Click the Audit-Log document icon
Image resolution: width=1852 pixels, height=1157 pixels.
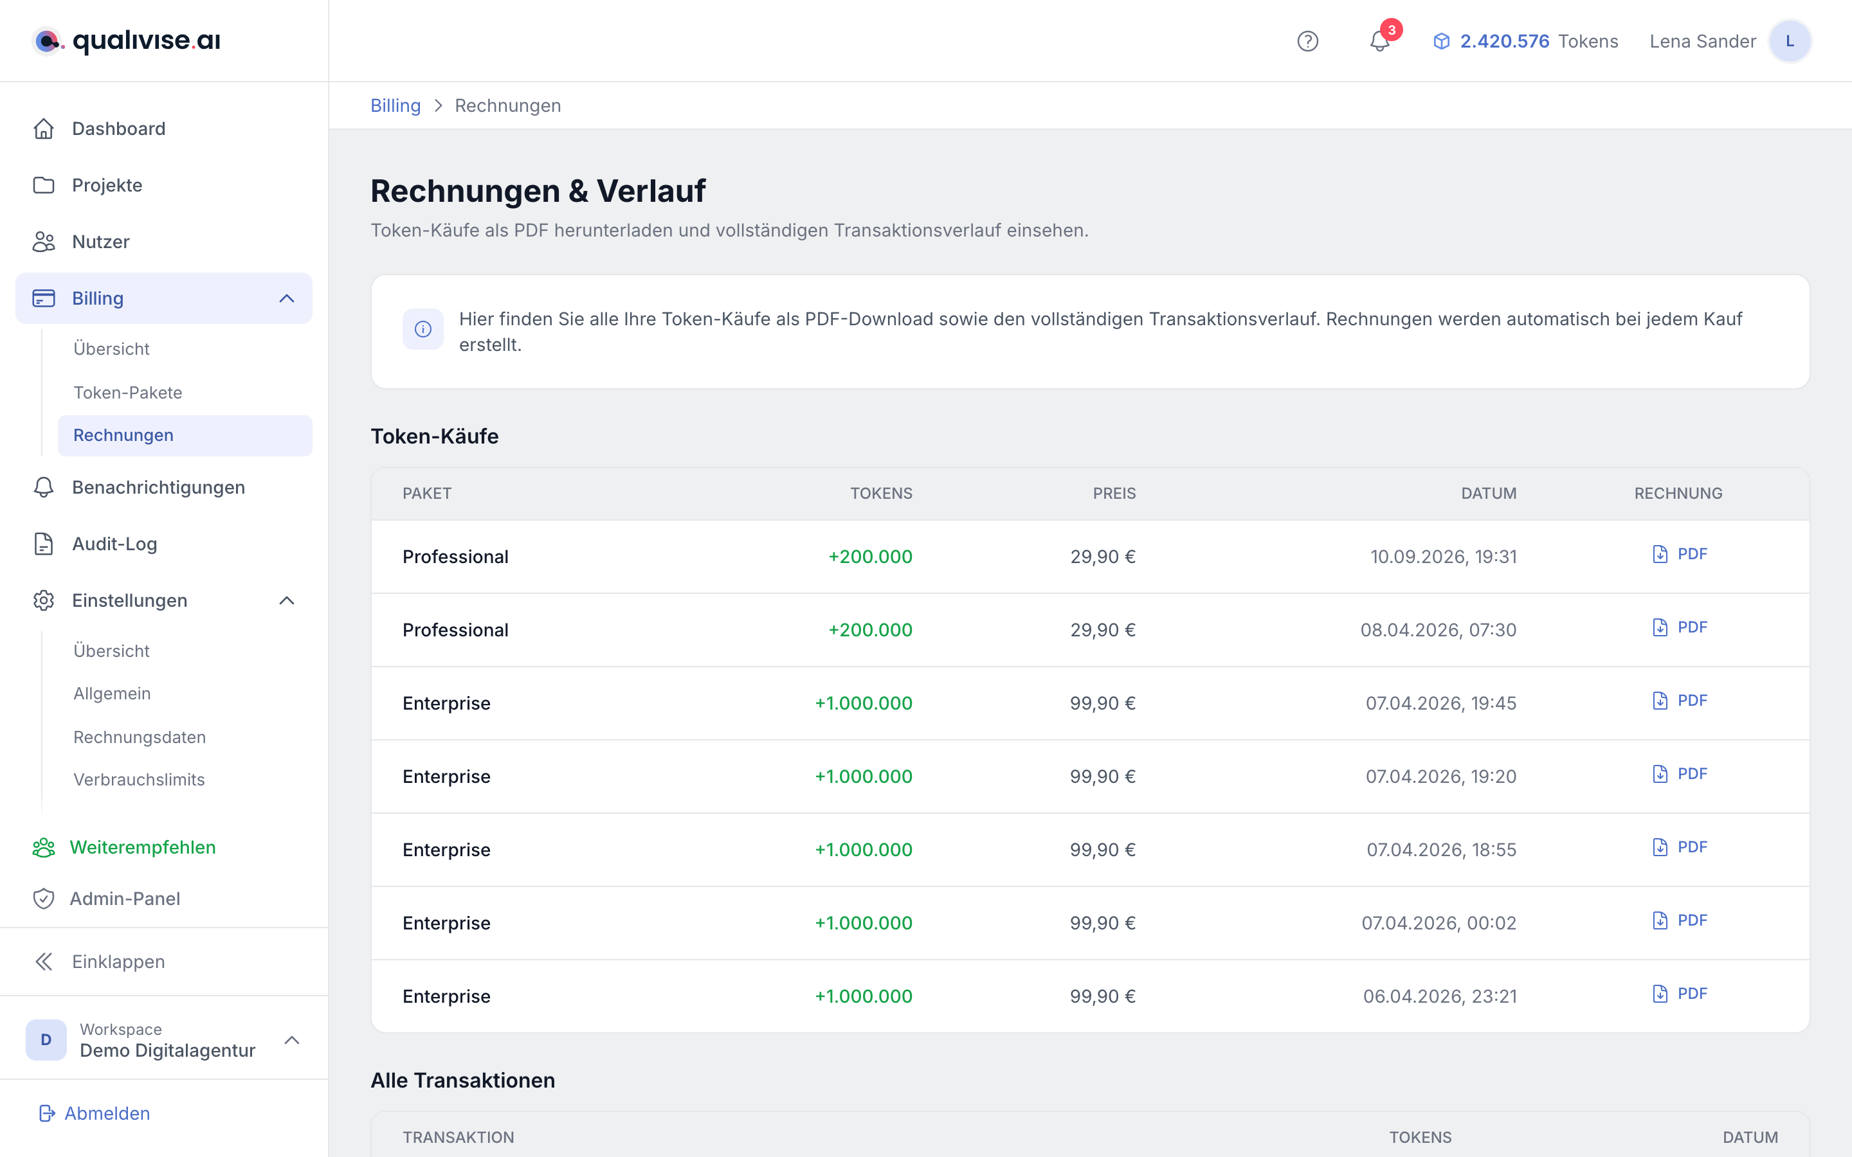(44, 544)
